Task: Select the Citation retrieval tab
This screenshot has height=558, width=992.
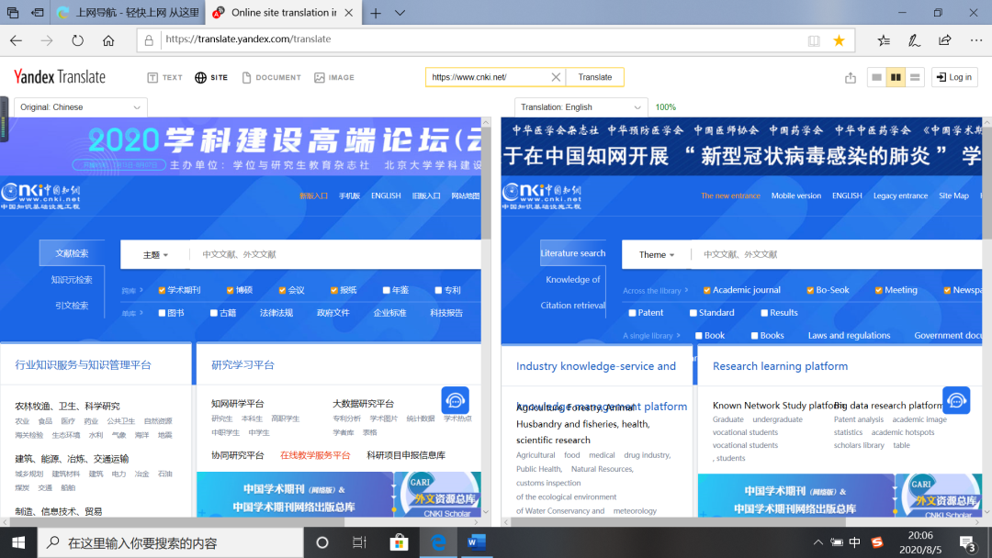Action: point(572,306)
